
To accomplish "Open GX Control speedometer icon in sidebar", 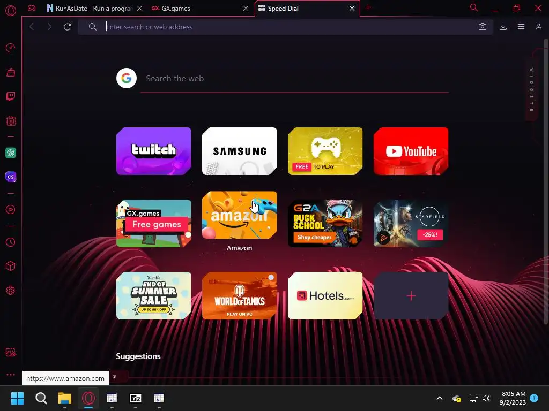I will click(x=11, y=48).
